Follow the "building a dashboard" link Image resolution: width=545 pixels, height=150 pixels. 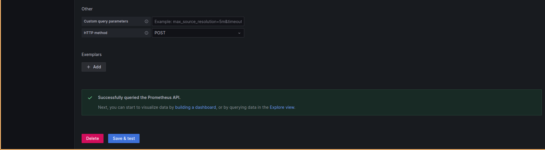[196, 107]
